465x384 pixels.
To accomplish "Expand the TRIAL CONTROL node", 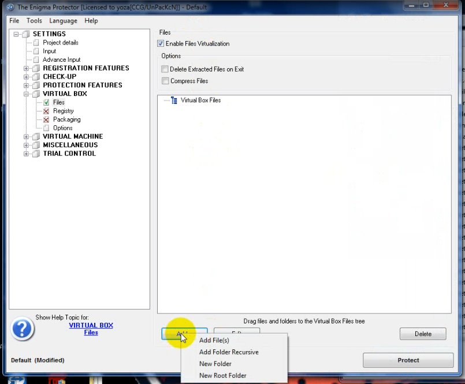I will click(26, 154).
